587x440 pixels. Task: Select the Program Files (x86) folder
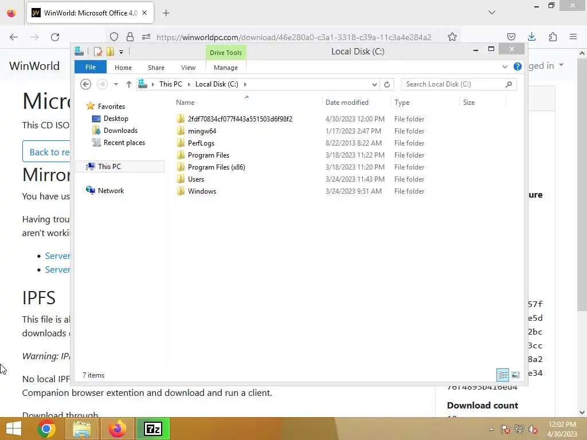pyautogui.click(x=216, y=167)
